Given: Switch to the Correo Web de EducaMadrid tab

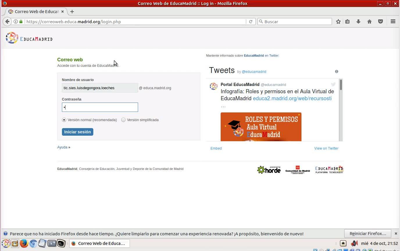Looking at the screenshot, I should (x=37, y=12).
